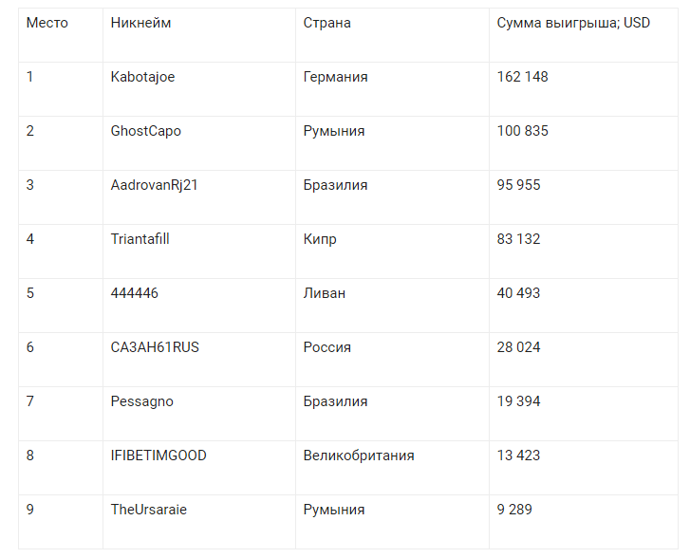This screenshot has width=690, height=558.
Task: Select the TheUrsaraie nickname cell
Action: [x=148, y=510]
